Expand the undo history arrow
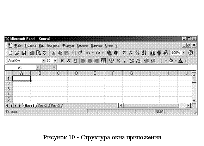 (93, 53)
